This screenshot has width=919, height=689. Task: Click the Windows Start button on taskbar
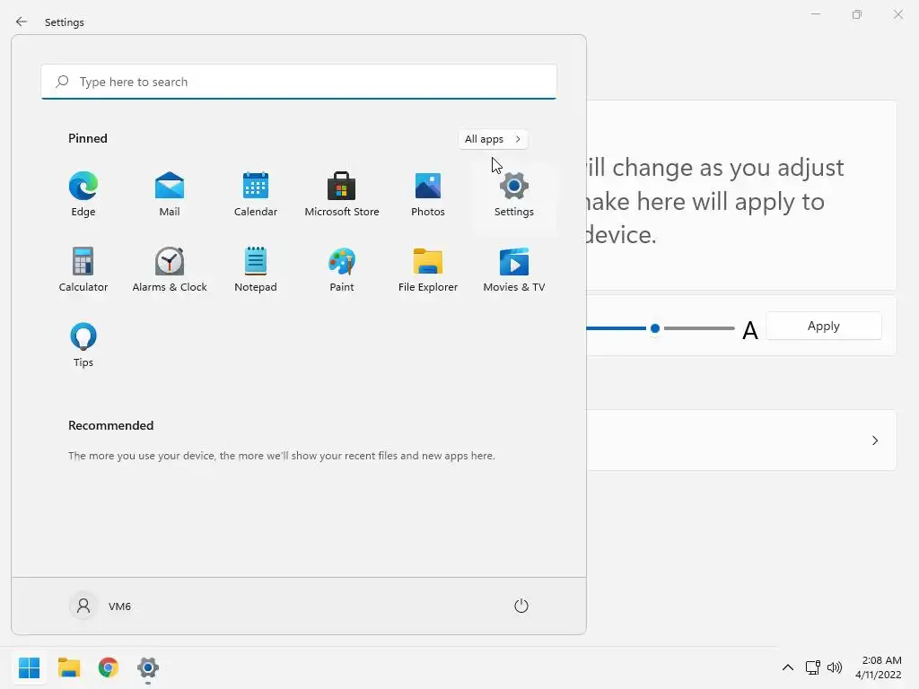(30, 667)
